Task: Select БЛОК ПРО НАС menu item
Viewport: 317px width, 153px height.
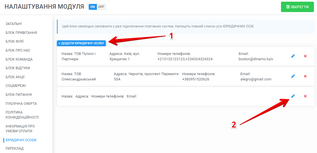Action: (x=18, y=50)
